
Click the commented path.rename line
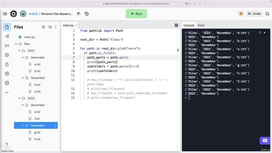(x=111, y=98)
